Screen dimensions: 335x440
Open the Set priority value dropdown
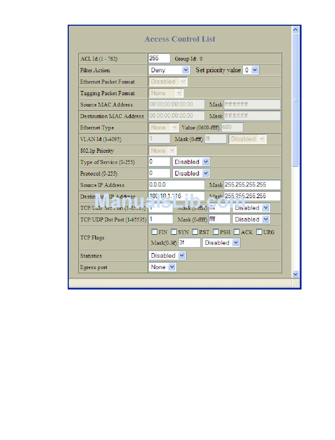pos(251,70)
